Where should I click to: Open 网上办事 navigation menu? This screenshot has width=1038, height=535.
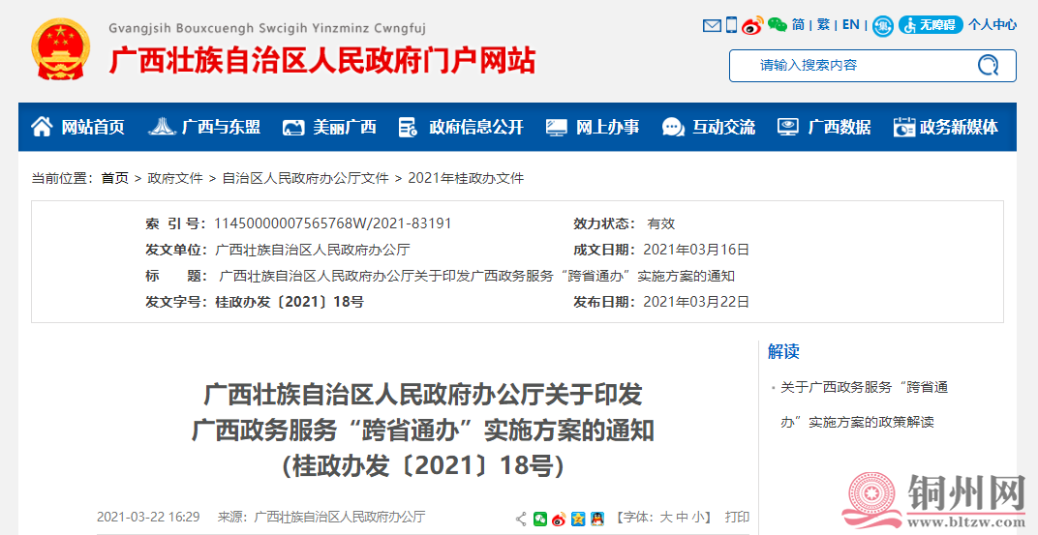593,127
